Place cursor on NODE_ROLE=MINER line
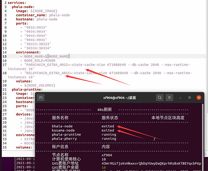Image resolution: width=208 pixels, height=171 pixels. click(x=37, y=60)
